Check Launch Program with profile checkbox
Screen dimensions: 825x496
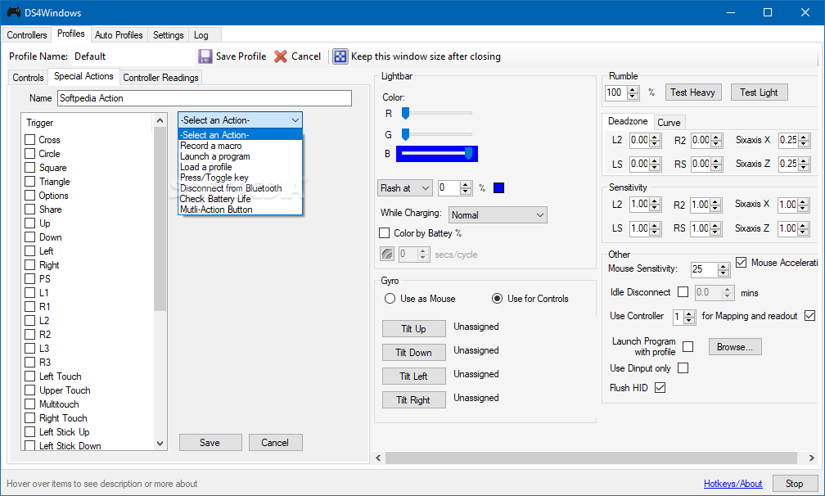point(687,346)
